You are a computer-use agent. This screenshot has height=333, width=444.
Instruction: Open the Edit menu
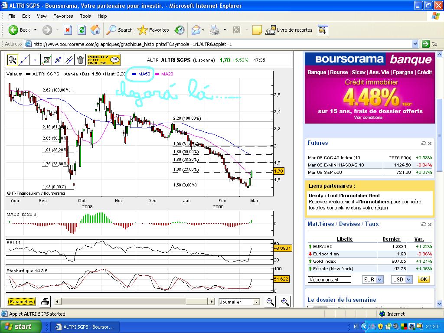(x=26, y=16)
